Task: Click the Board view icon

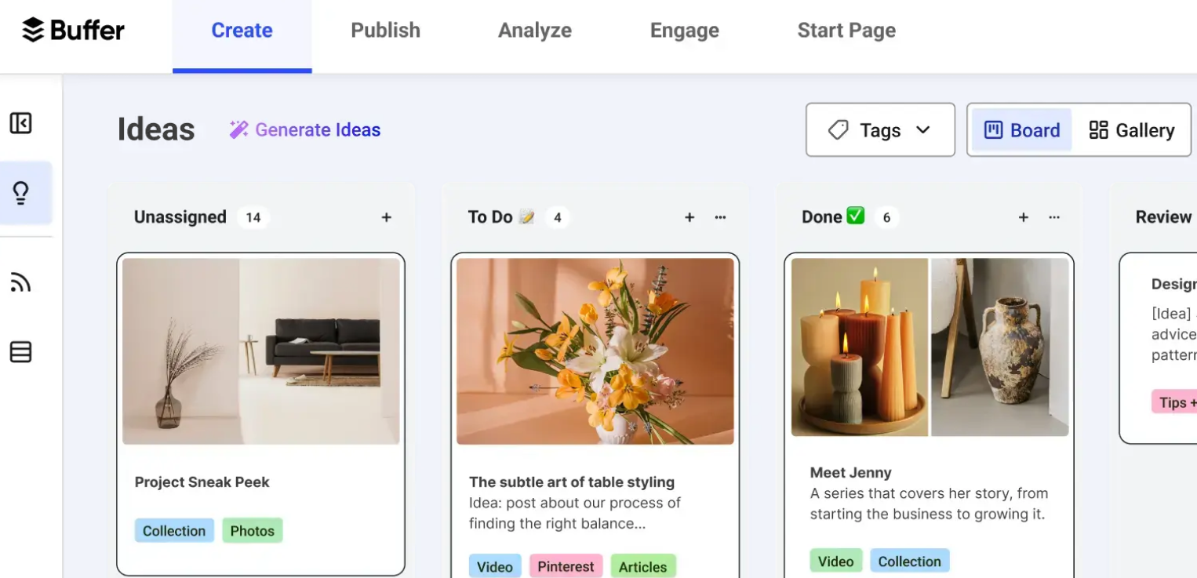Action: click(991, 129)
